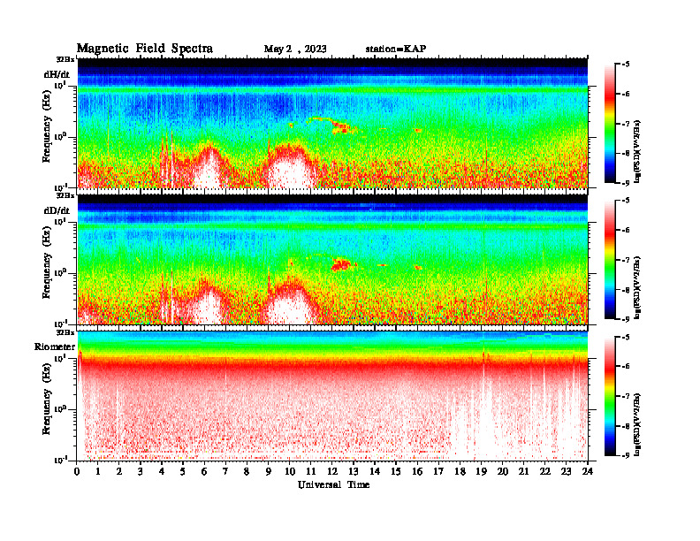The height and width of the screenshot is (541, 700).
Task: Click the "13" hour tick label
Action: coord(354,472)
